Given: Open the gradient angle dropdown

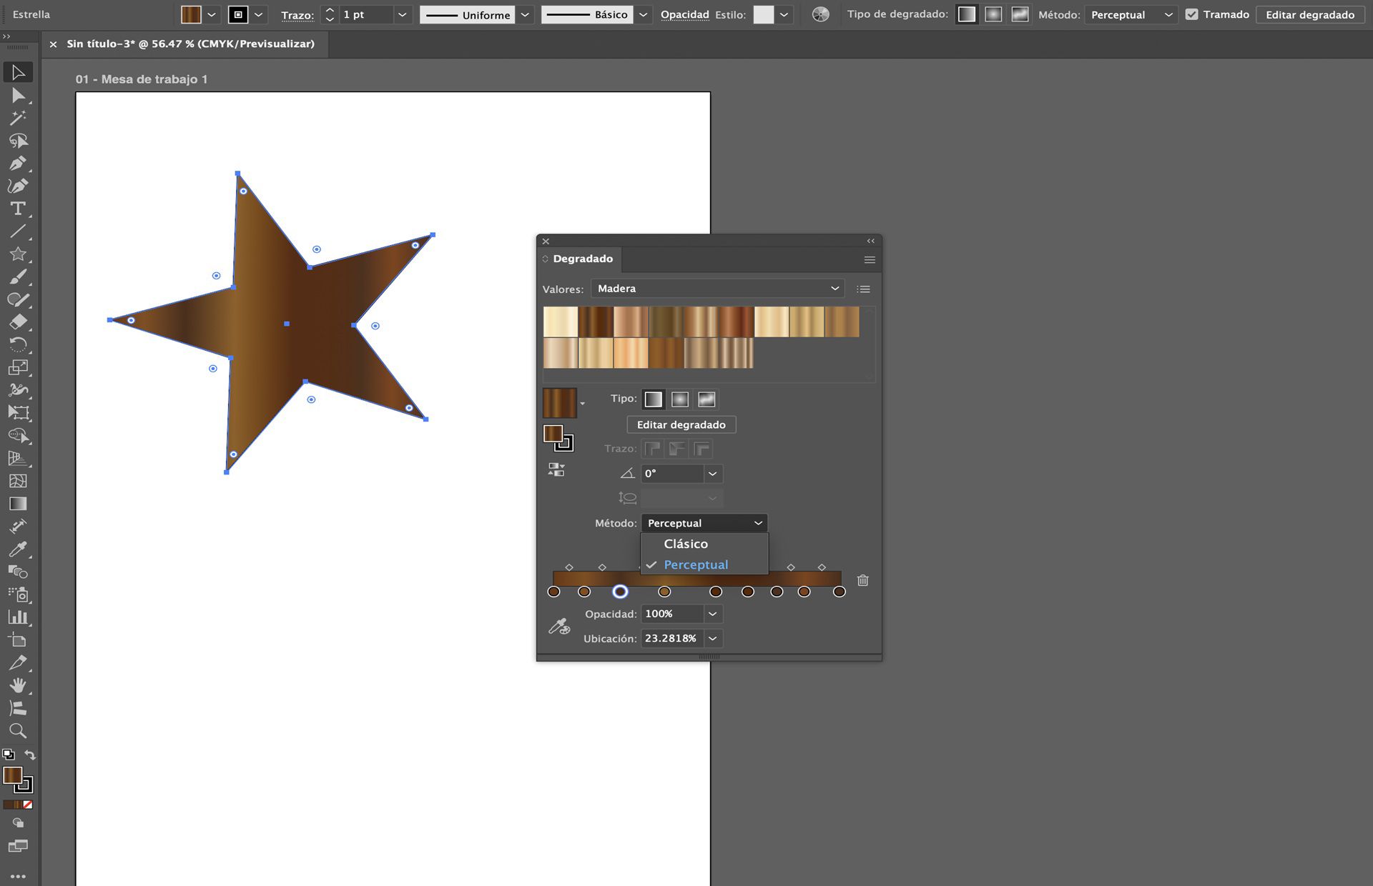Looking at the screenshot, I should pos(712,474).
